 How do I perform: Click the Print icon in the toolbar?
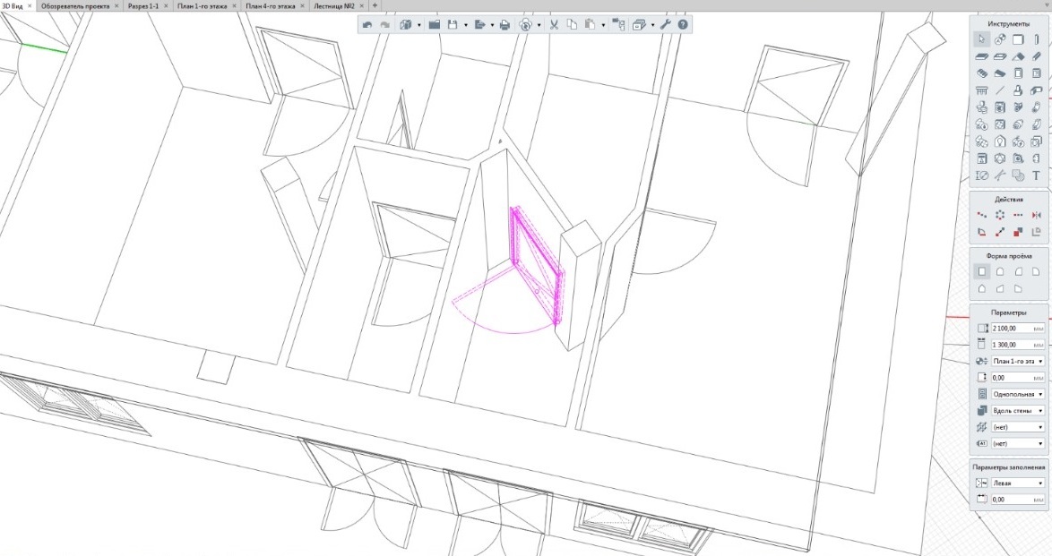click(504, 25)
